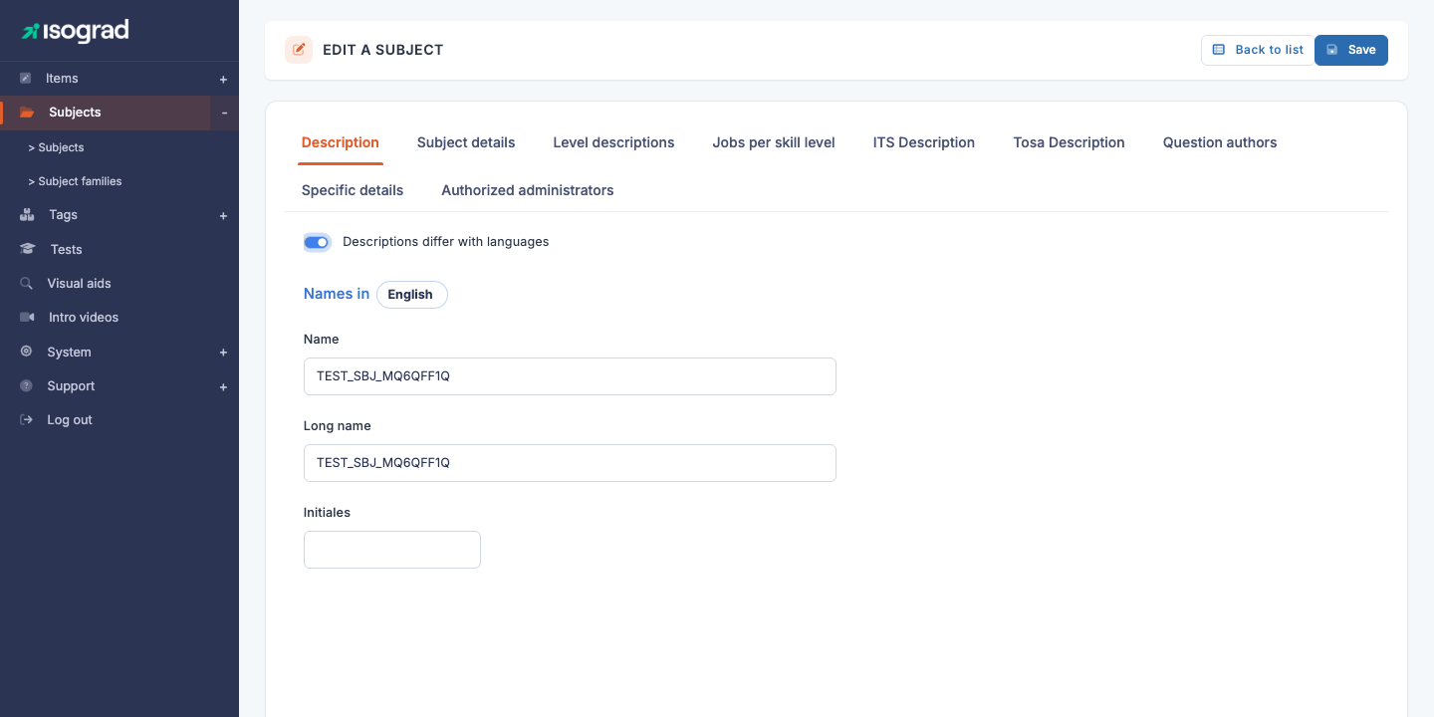Expand the System menu plus sign
The height and width of the screenshot is (717, 1434).
(x=223, y=353)
